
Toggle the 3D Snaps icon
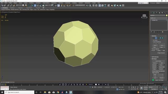coord(62,5)
